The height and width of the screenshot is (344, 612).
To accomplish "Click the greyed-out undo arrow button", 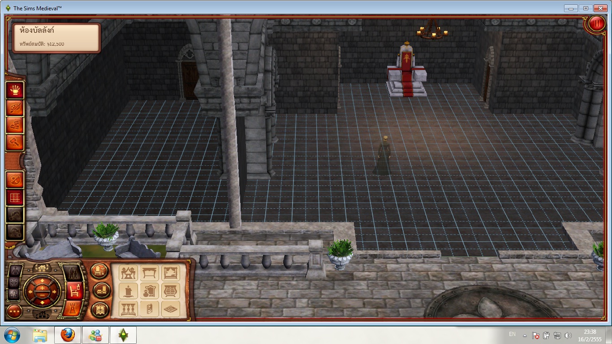I will coord(16,215).
